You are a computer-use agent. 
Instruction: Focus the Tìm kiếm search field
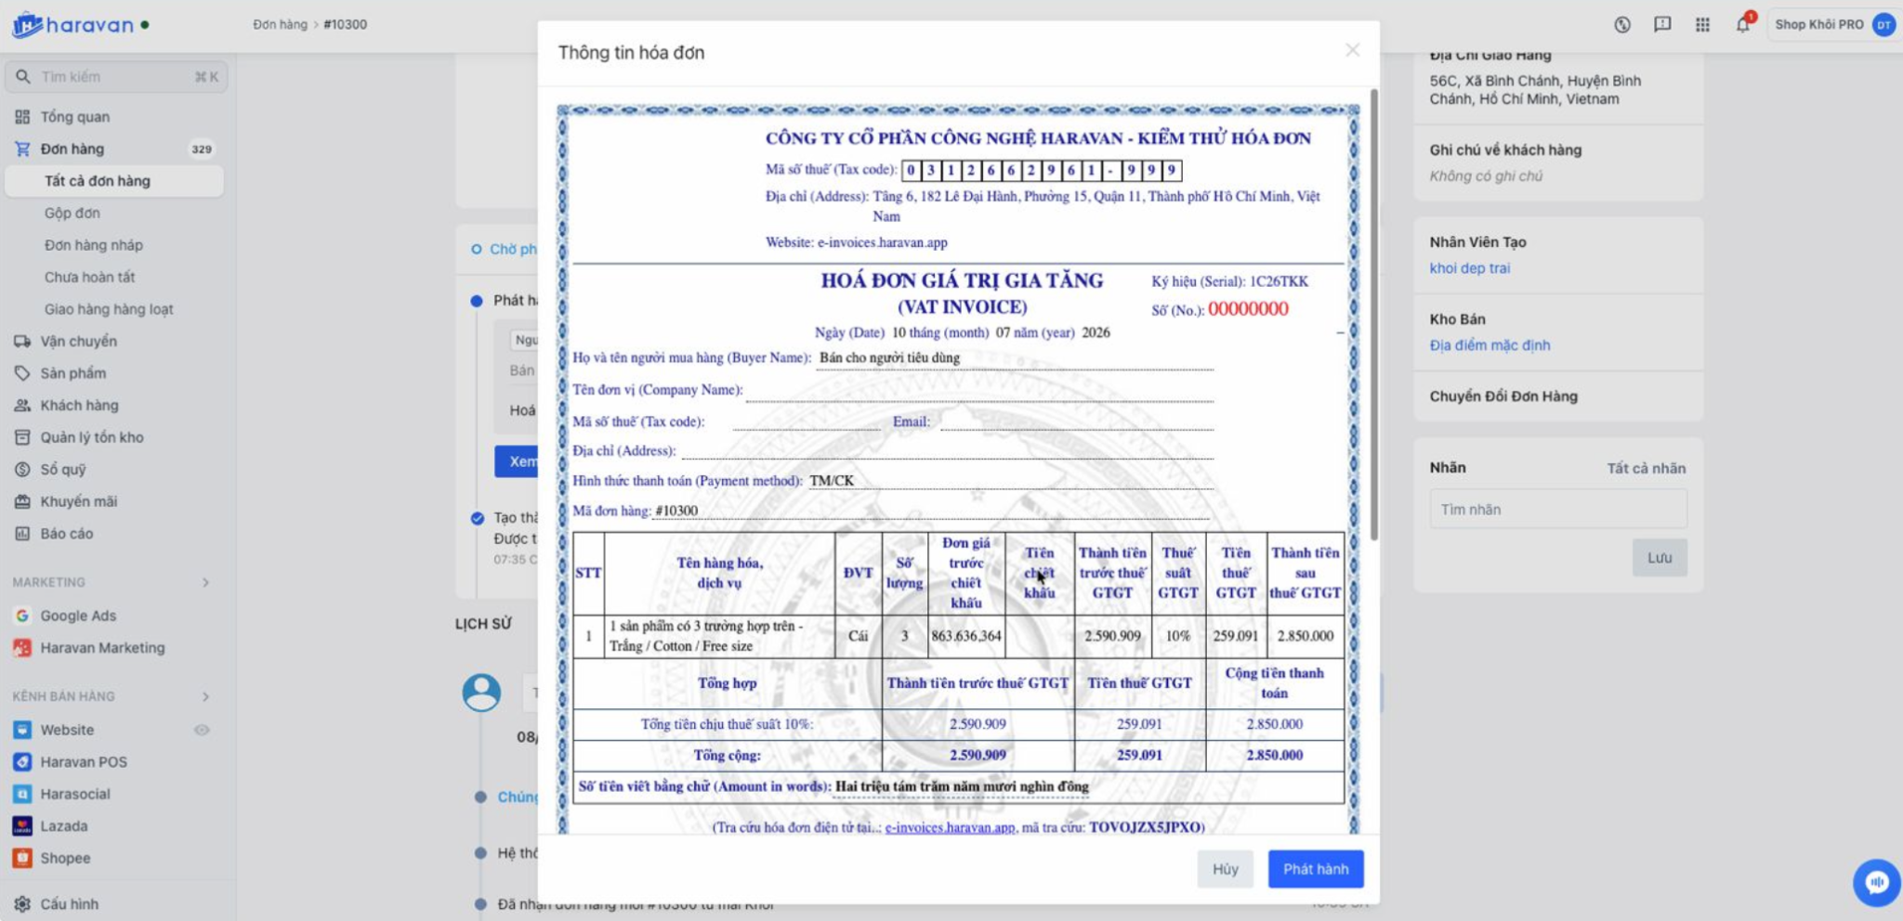point(116,77)
